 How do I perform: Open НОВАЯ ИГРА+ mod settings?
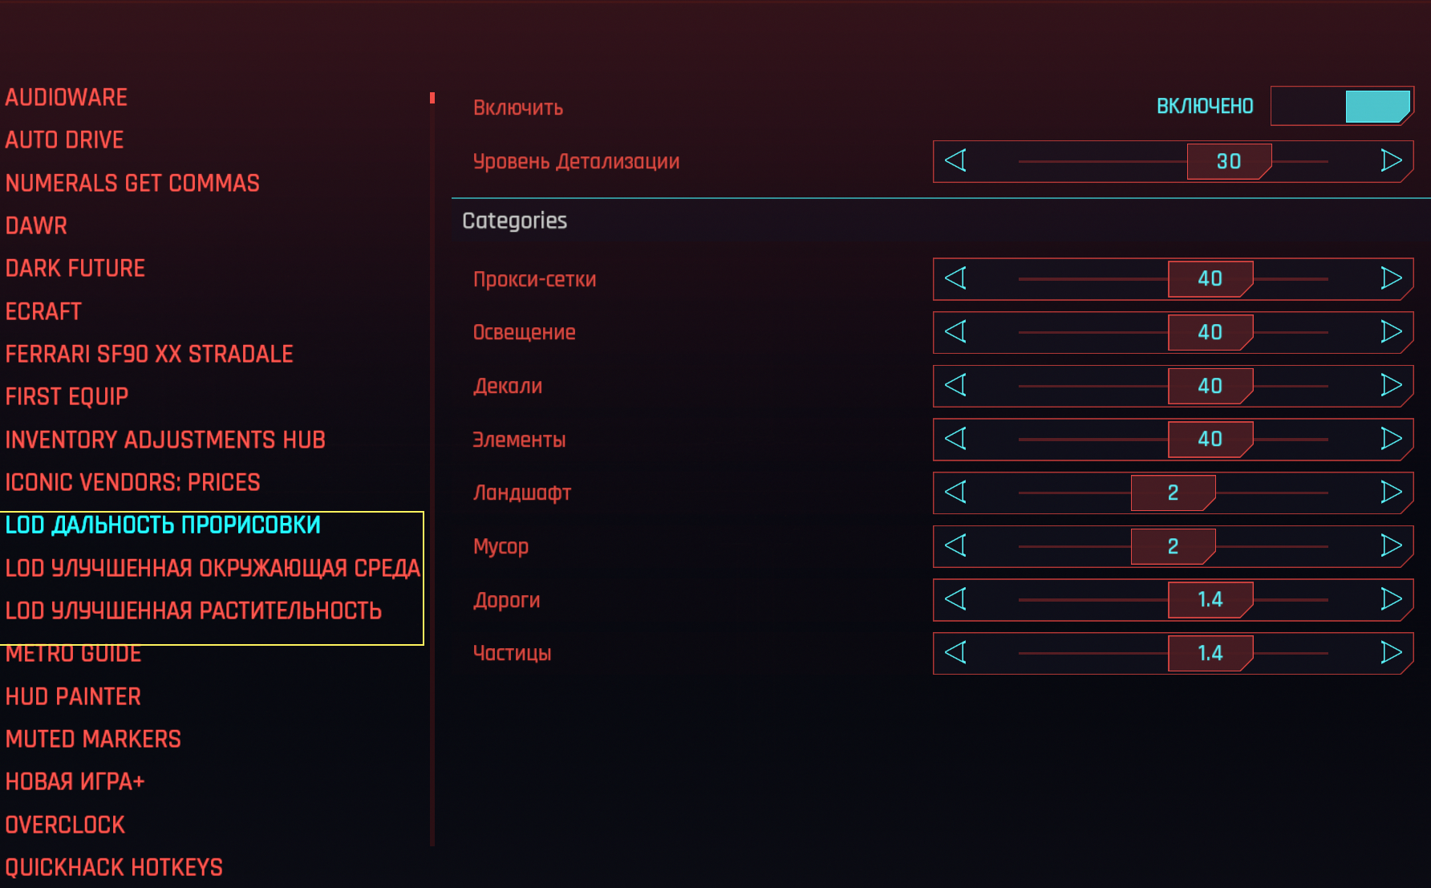tap(75, 781)
